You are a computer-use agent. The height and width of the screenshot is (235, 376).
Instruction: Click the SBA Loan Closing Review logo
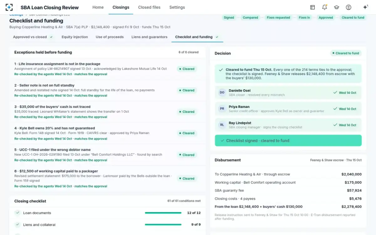(x=9, y=7)
